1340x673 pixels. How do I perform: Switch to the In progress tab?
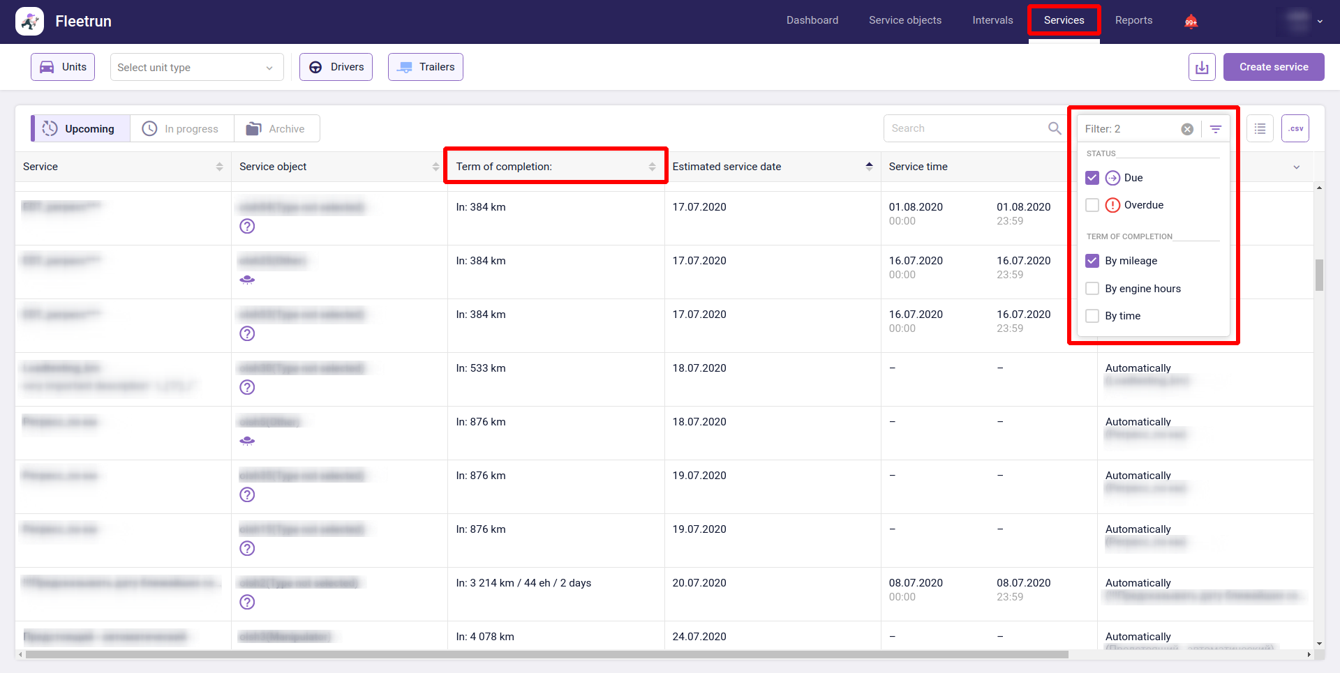point(181,129)
